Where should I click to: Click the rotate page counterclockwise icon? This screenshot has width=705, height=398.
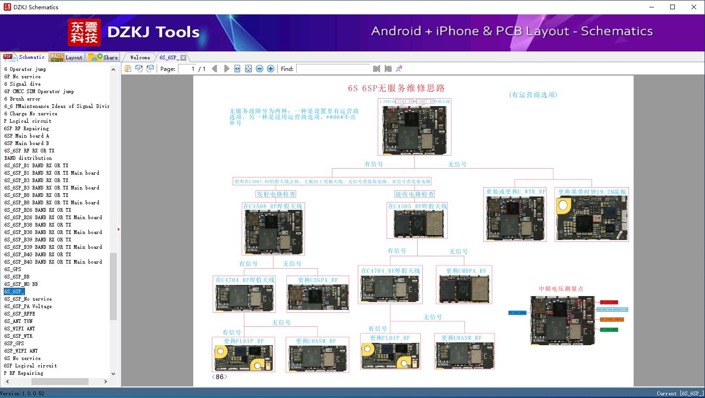pos(139,69)
